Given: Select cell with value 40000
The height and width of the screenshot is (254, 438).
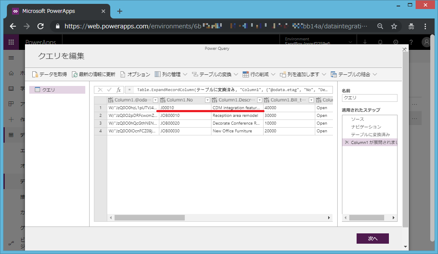Looking at the screenshot, I should coord(289,107).
